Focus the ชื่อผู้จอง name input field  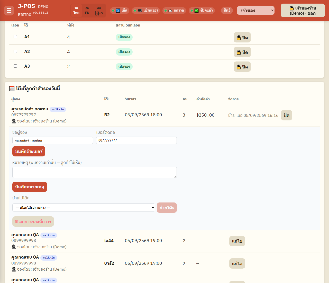(x=53, y=140)
